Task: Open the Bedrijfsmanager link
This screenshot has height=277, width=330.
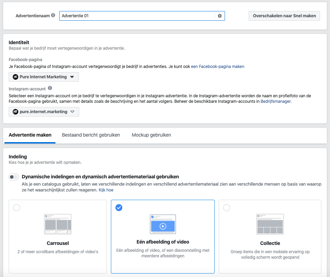Action: pos(276,101)
